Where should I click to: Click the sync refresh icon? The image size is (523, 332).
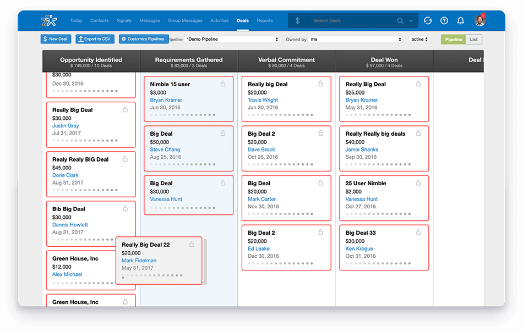428,21
